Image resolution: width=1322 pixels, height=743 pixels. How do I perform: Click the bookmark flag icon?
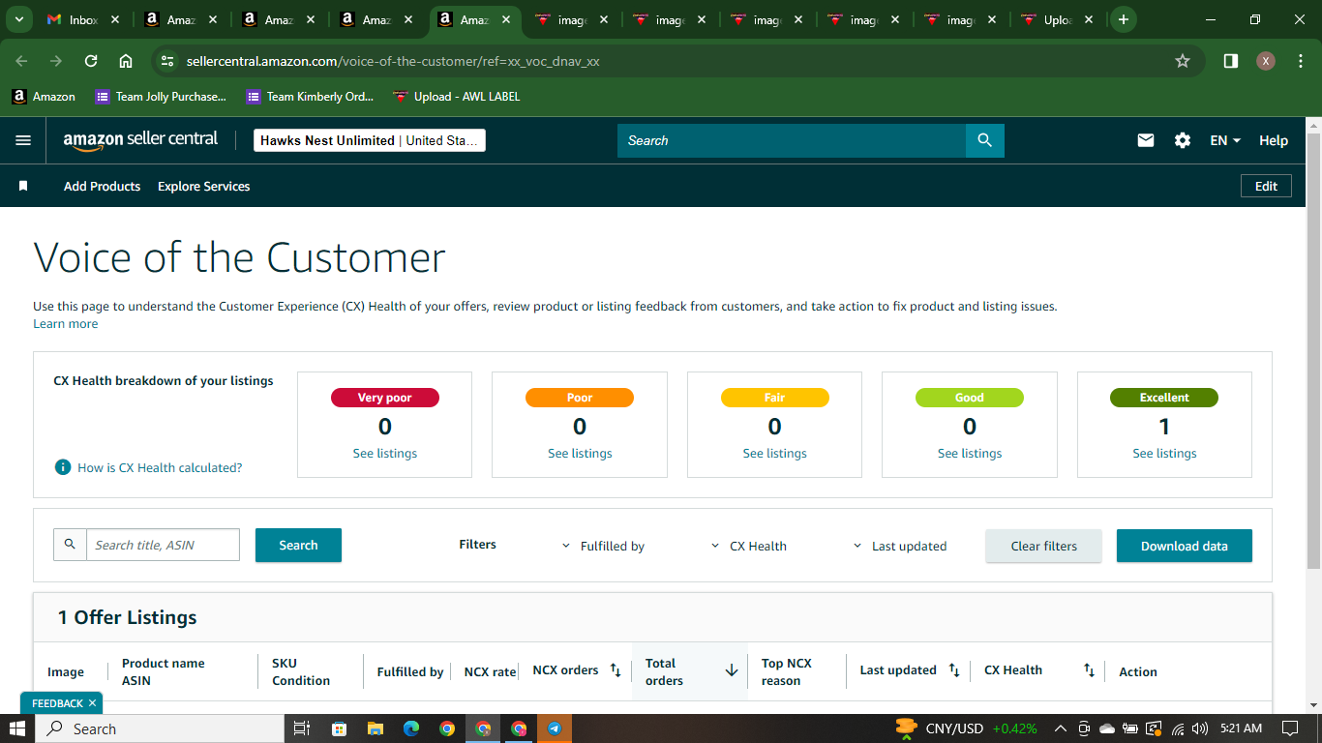tap(23, 186)
